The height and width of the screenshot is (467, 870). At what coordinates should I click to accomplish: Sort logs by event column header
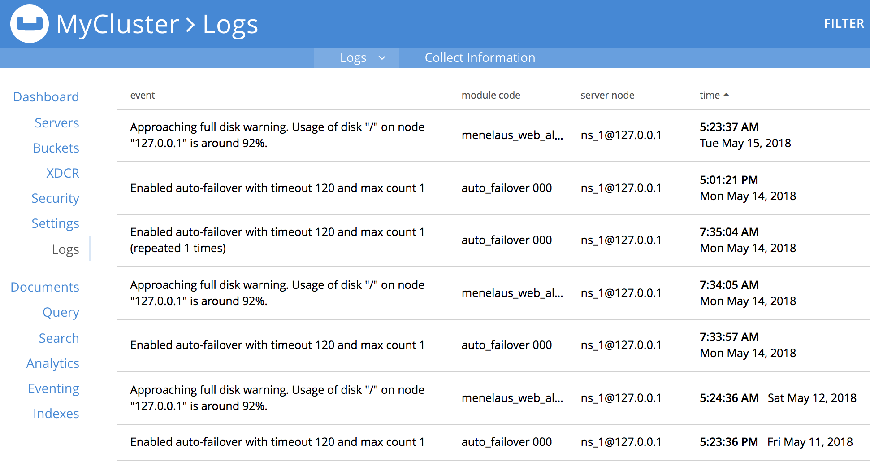(143, 95)
